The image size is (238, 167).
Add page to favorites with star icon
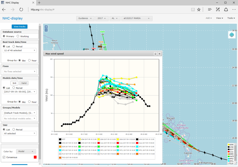click(199, 9)
